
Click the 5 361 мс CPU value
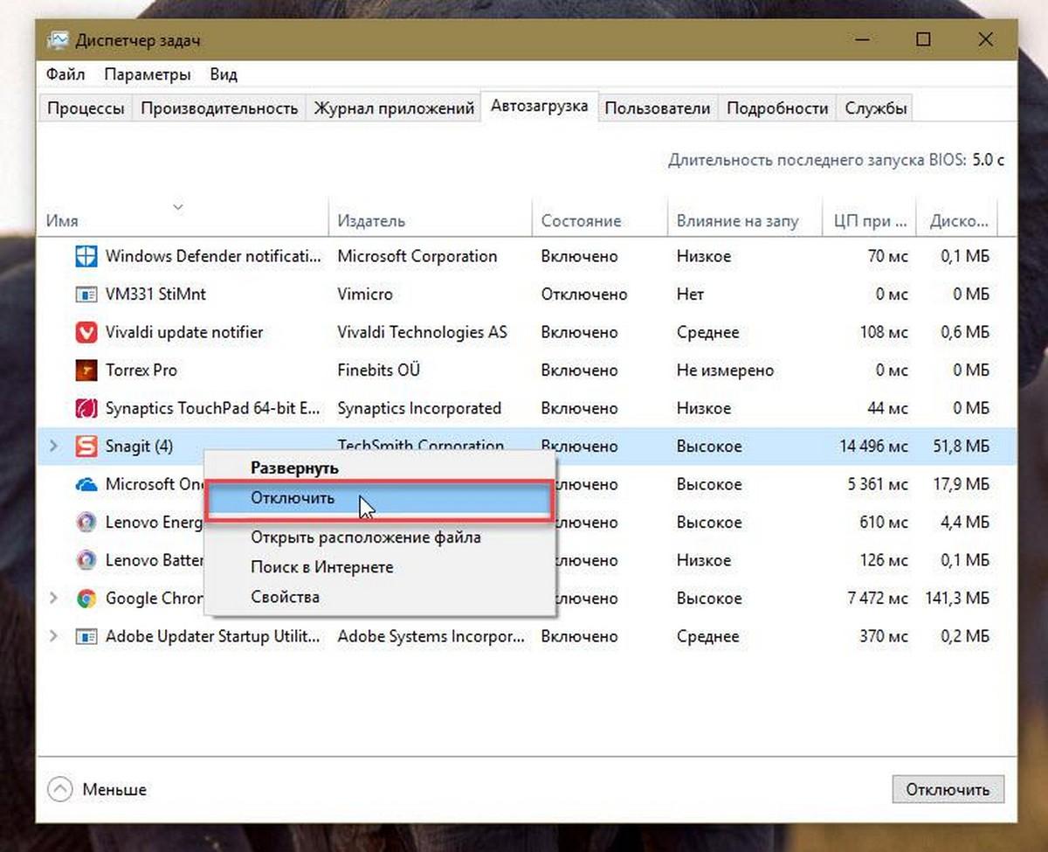click(878, 484)
